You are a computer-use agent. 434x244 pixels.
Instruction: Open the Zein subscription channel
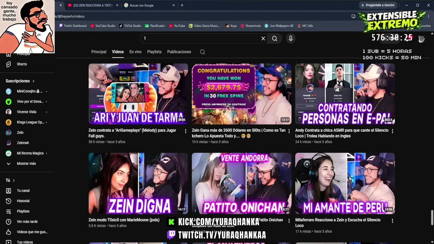[20, 133]
